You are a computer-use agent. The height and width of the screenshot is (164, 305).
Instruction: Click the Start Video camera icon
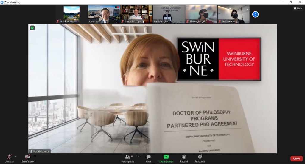28,157
